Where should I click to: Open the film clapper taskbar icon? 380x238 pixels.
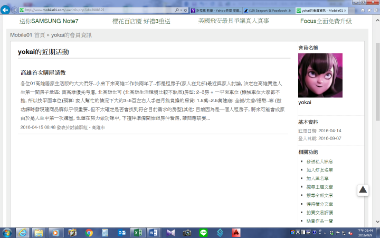coord(72,233)
